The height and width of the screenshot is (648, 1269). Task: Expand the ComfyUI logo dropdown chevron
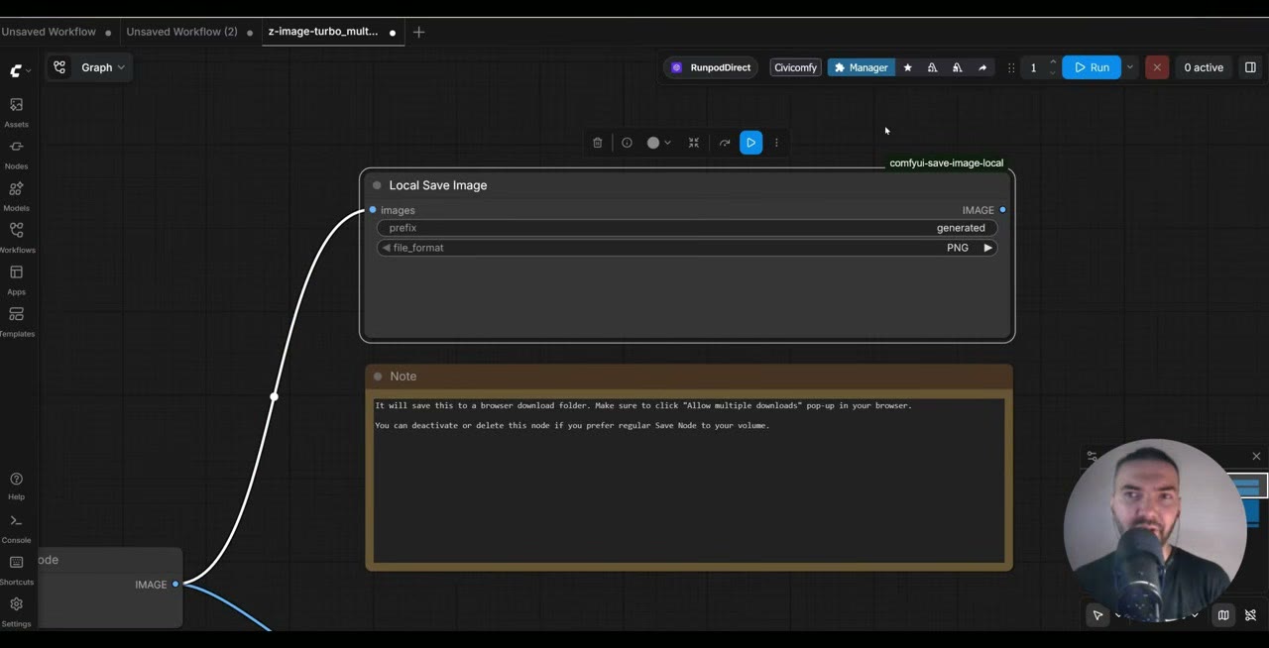(28, 70)
